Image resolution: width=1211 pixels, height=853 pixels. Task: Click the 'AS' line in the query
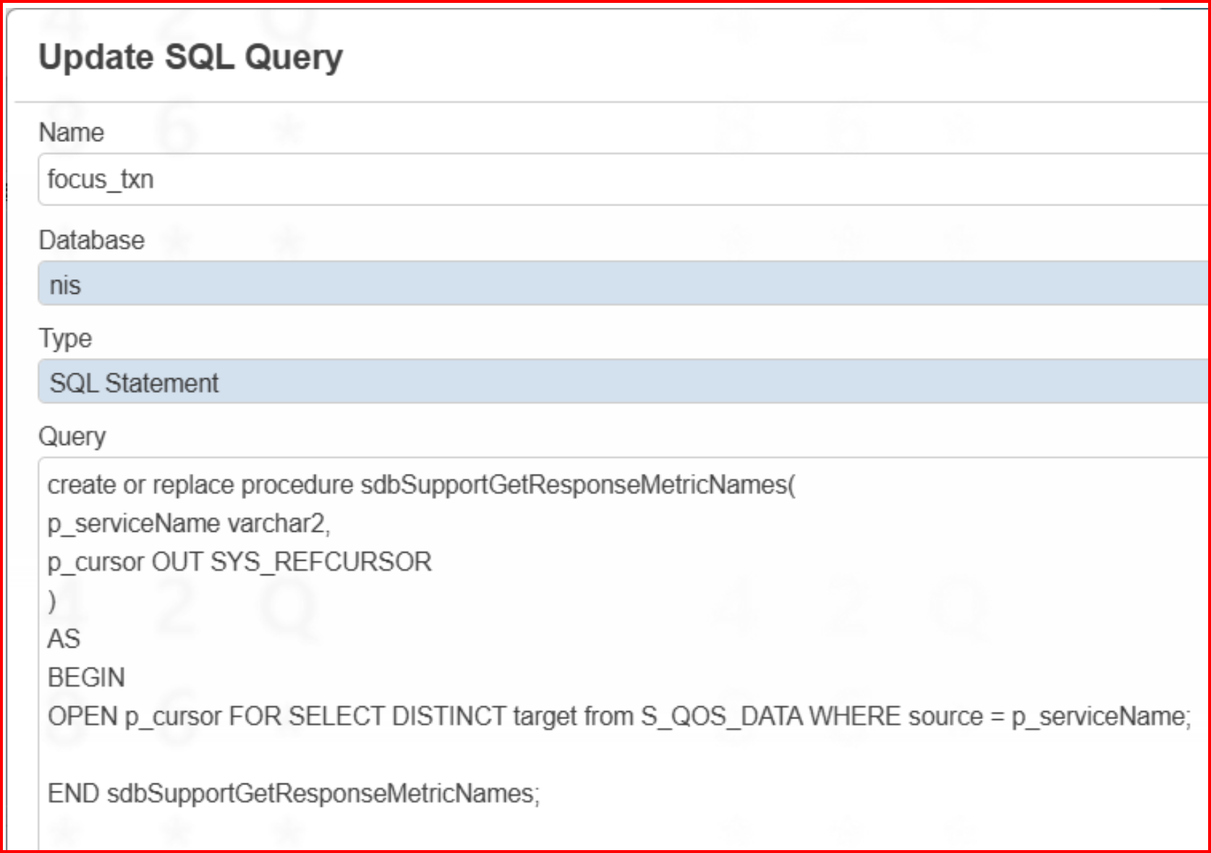[64, 639]
